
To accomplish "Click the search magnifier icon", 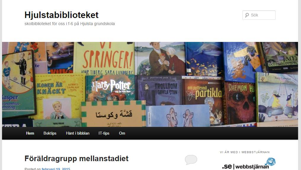I will [247, 15].
